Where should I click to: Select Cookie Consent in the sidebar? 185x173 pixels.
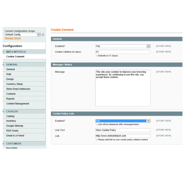pos(15,56)
